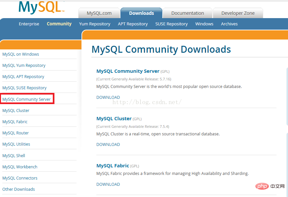Click DOWNLOAD under MySQL Cluster
The image size is (288, 197).
pyautogui.click(x=108, y=145)
